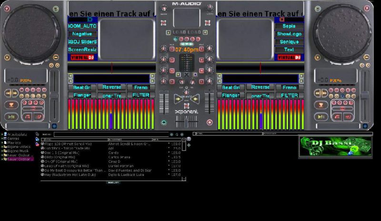
Task: Click the crossfader slider
Action: tap(186, 121)
